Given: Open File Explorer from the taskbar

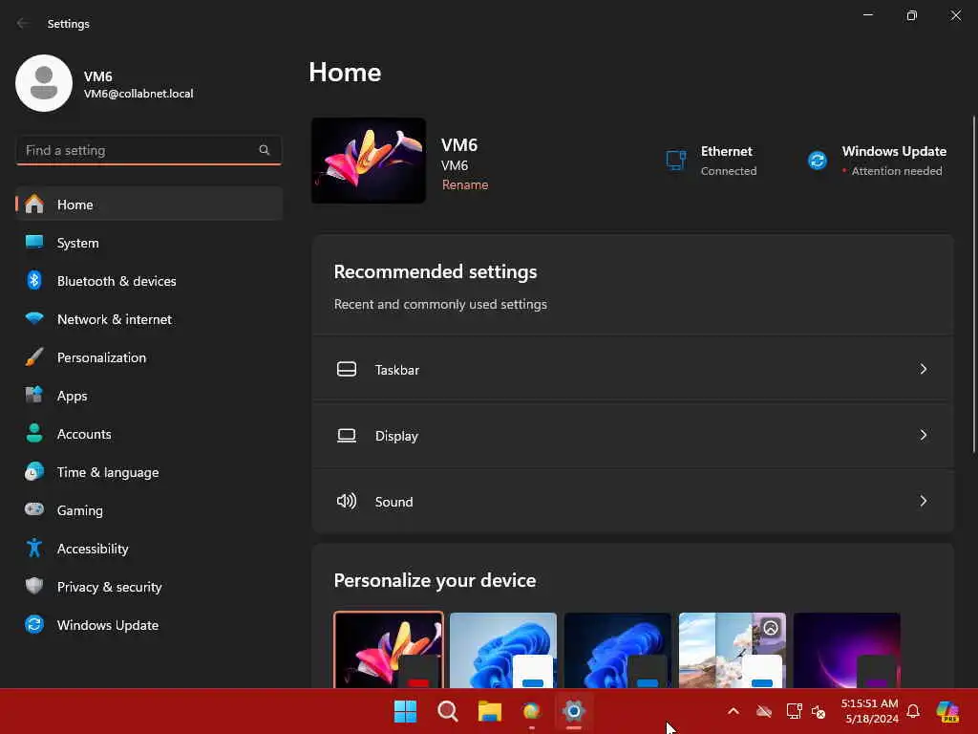Looking at the screenshot, I should pyautogui.click(x=490, y=711).
